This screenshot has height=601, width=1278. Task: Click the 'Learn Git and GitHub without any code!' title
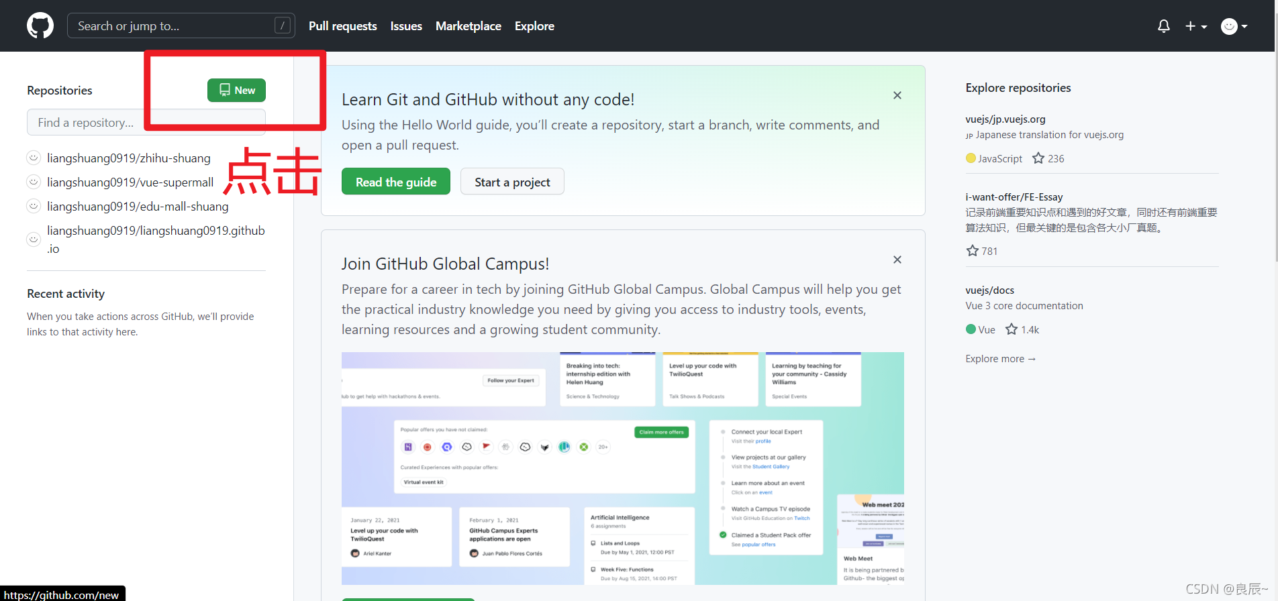(488, 99)
